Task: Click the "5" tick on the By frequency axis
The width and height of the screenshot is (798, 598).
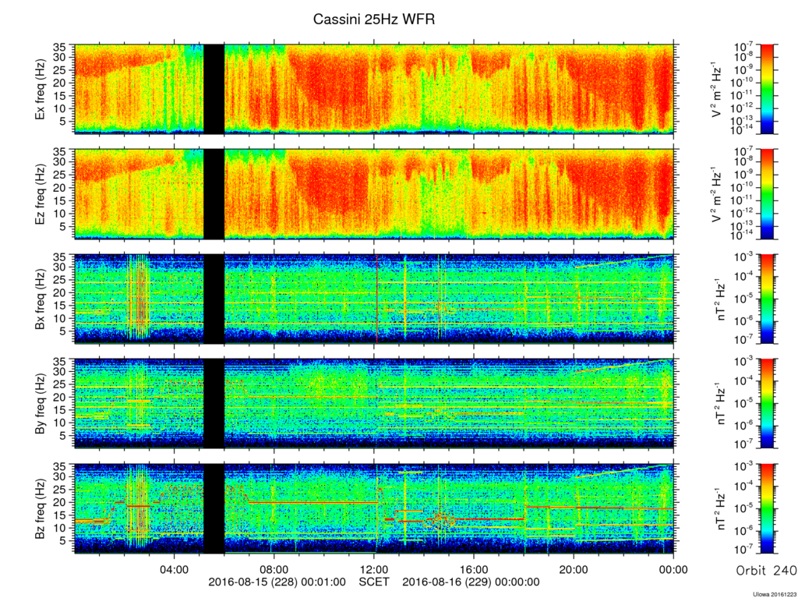Action: [63, 436]
